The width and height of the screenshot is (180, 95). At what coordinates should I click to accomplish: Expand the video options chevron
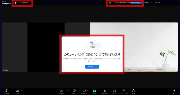(21, 91)
